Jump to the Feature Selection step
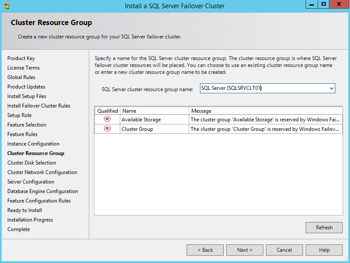350x263 pixels. 27,125
